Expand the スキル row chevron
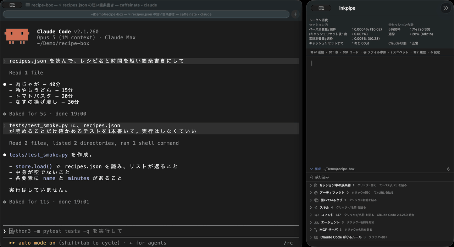The image size is (454, 247). (x=311, y=208)
